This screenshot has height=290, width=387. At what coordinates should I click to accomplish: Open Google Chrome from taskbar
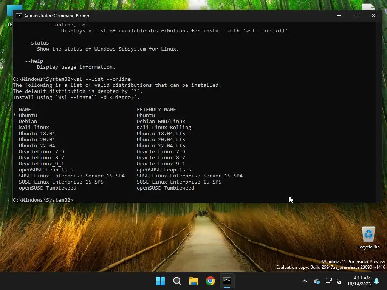coord(211,281)
